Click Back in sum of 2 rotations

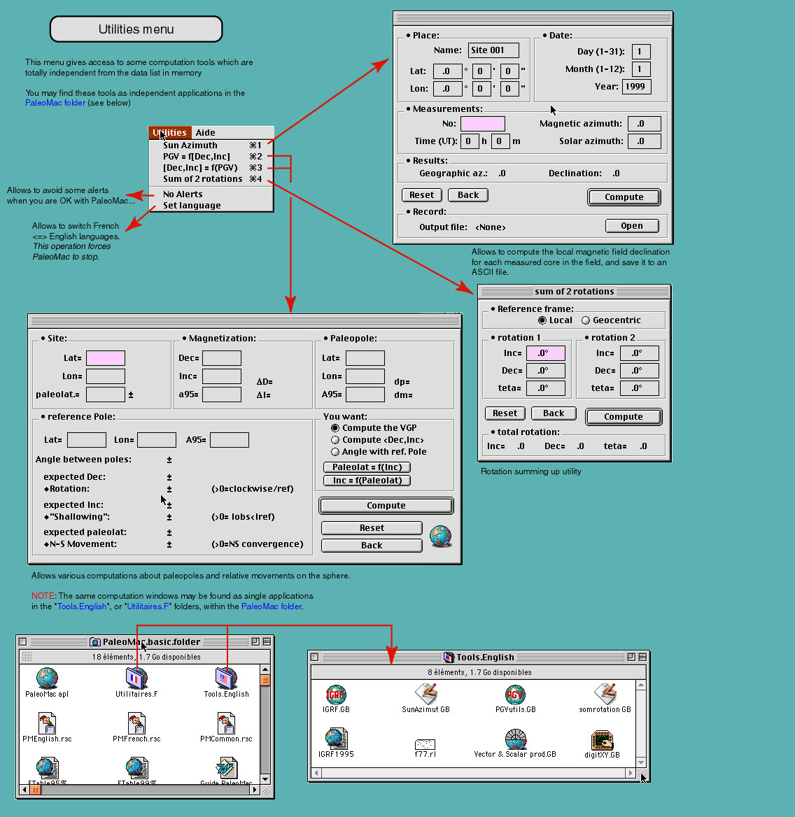point(554,413)
